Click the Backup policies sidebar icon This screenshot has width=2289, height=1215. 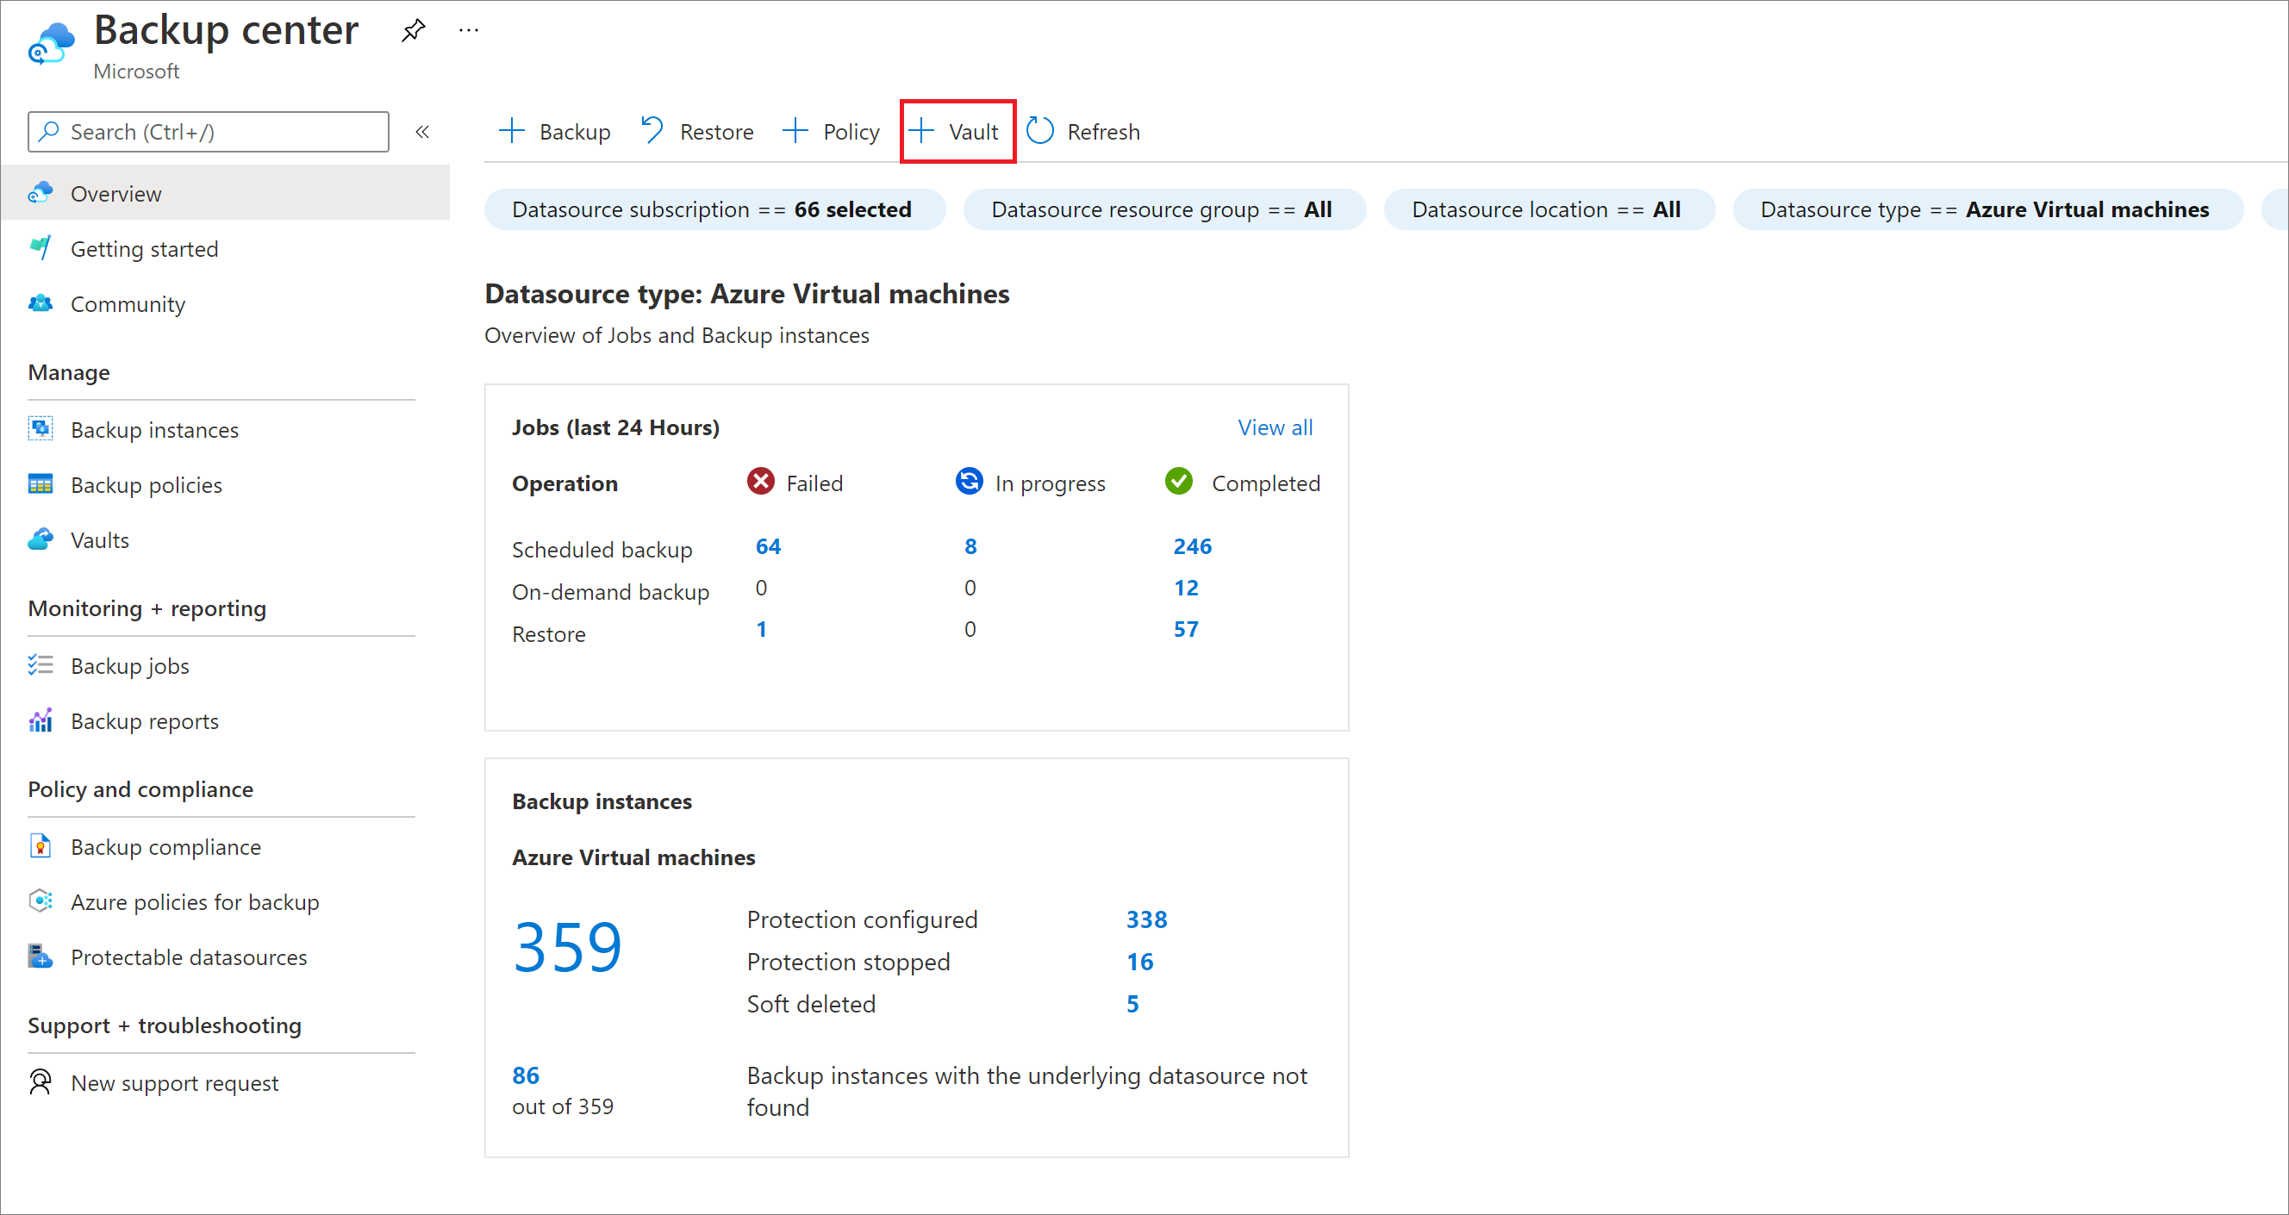[x=42, y=484]
